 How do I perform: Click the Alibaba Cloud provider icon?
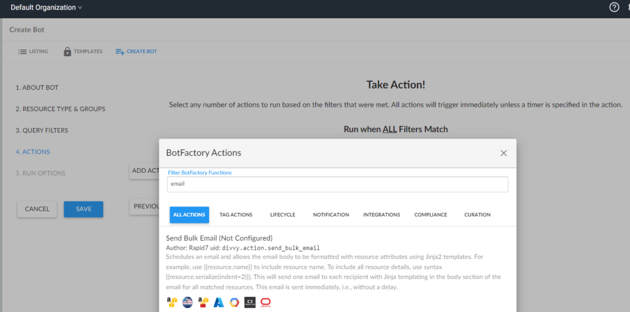pyautogui.click(x=250, y=302)
